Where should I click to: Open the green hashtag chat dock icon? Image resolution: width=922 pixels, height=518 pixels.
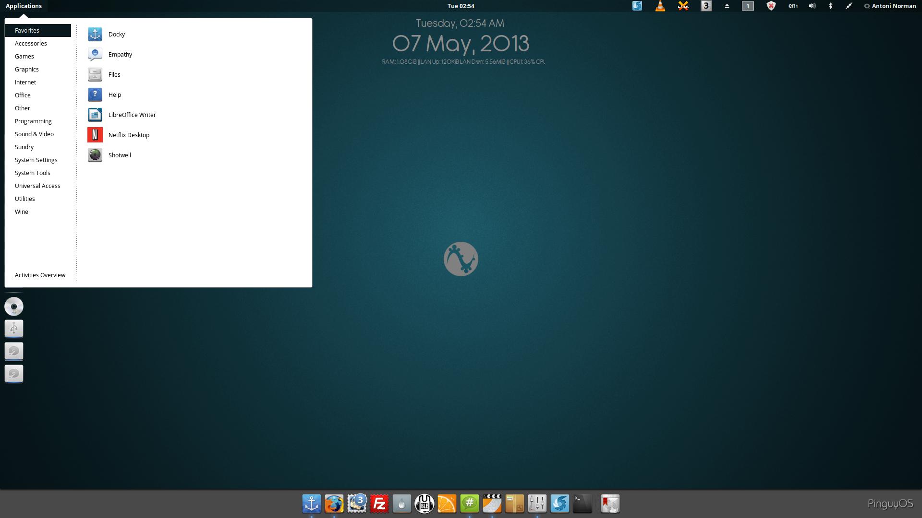tap(470, 504)
